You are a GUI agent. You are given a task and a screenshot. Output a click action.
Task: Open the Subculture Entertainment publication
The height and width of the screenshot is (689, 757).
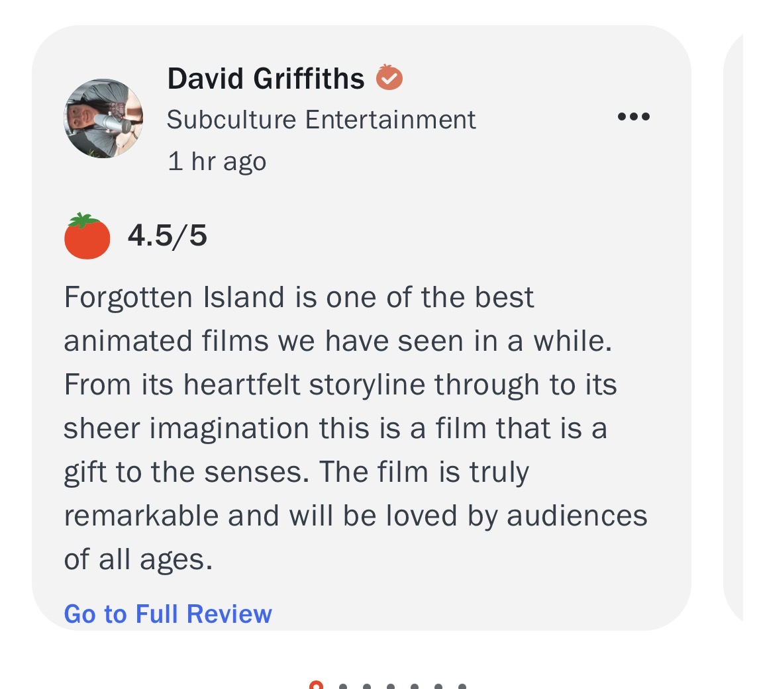click(321, 120)
